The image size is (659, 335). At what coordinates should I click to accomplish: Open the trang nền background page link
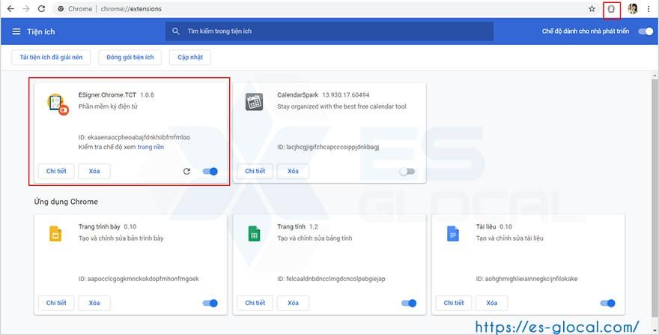[x=151, y=147]
